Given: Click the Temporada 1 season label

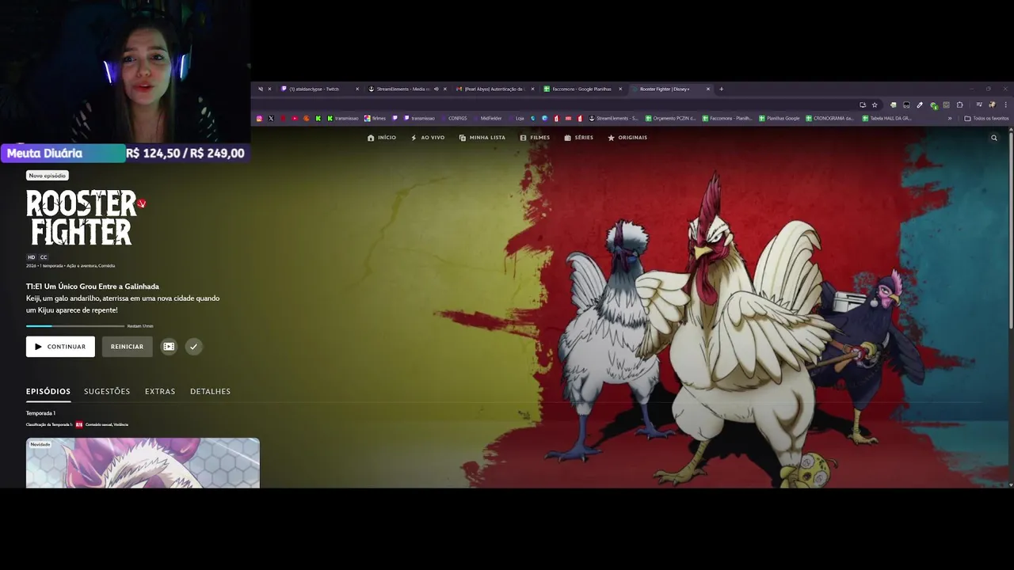Looking at the screenshot, I should [40, 413].
